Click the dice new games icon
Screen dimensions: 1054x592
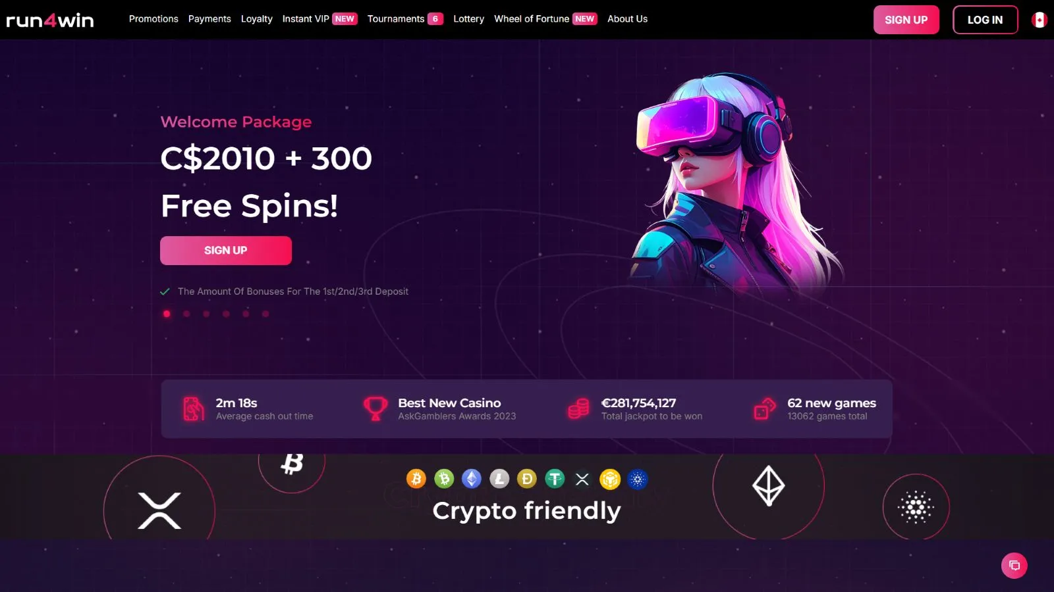tap(765, 408)
